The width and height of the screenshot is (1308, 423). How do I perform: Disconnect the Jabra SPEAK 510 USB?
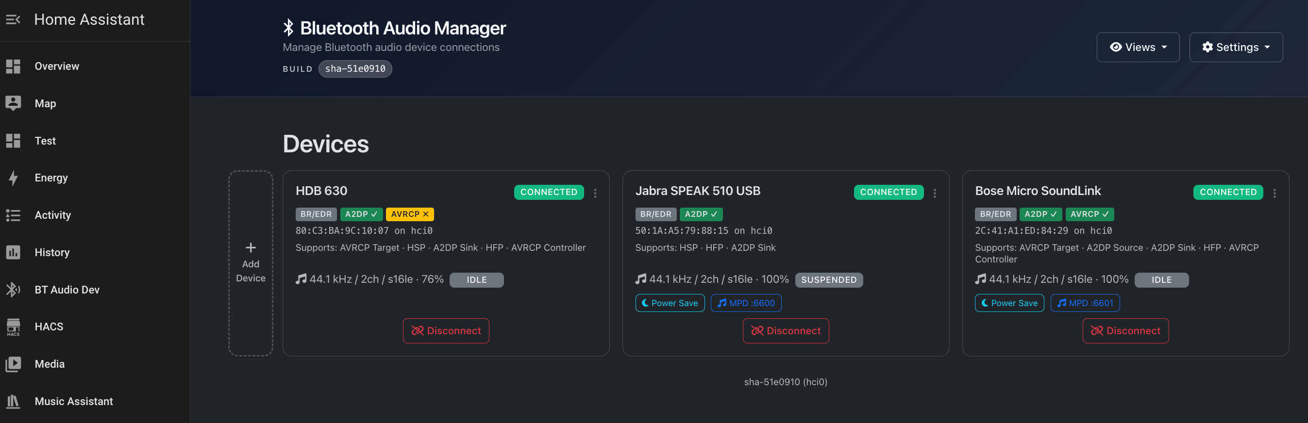786,331
